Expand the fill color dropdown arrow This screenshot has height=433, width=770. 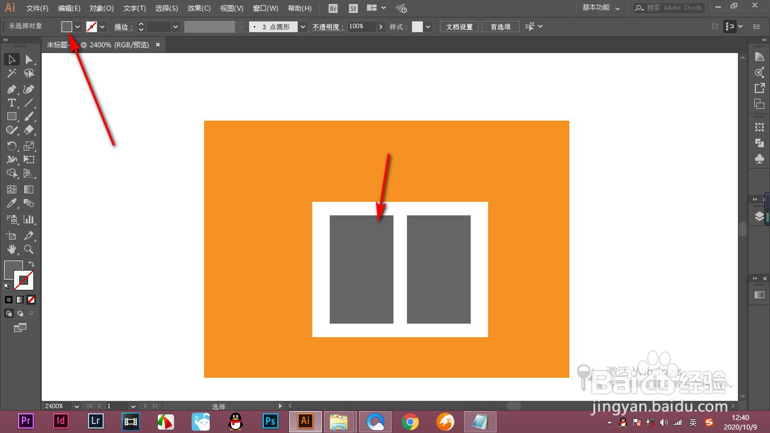(78, 27)
